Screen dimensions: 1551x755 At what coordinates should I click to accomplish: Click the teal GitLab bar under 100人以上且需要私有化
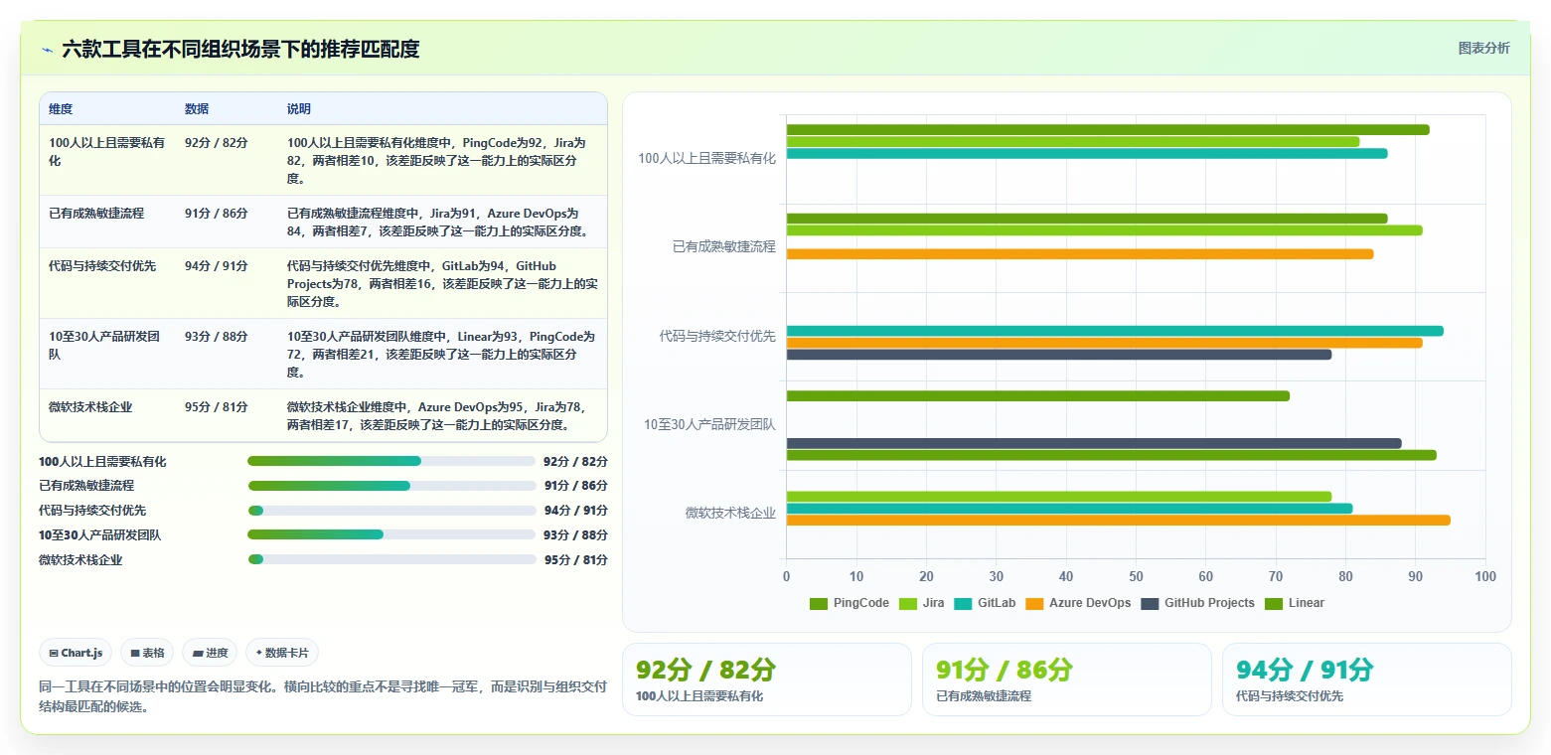tap(1086, 154)
